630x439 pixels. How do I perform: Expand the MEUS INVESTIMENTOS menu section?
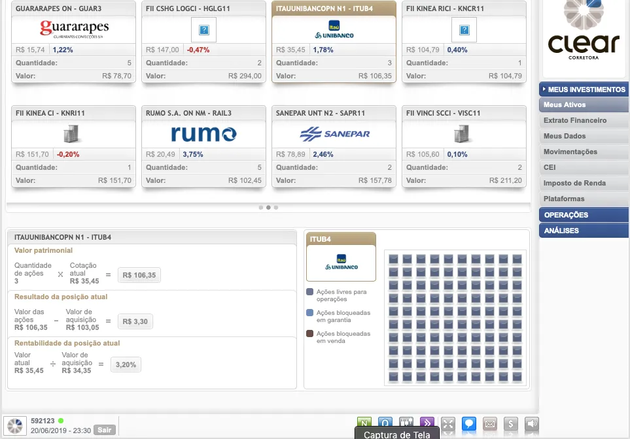pos(584,89)
